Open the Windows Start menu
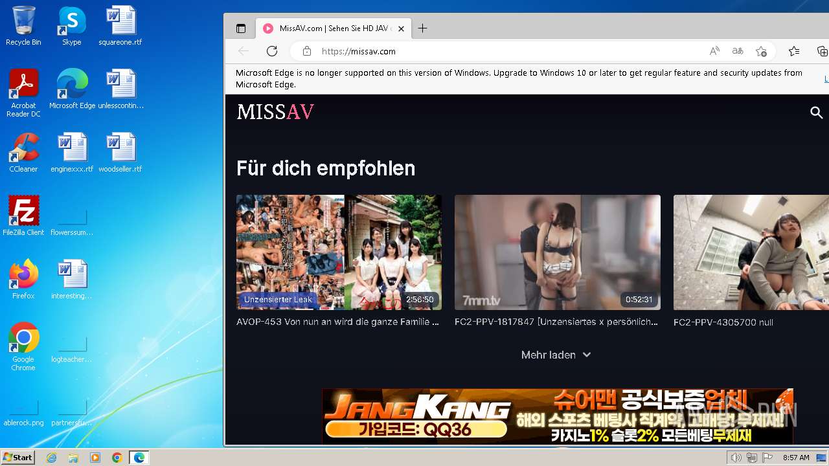The height and width of the screenshot is (466, 829). pos(17,458)
